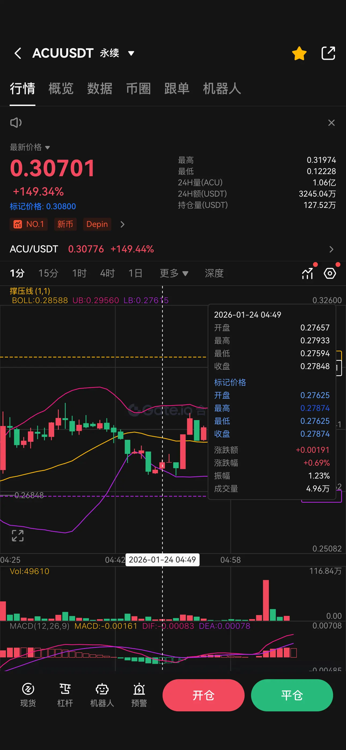Select the 15分 timeframe
Image resolution: width=346 pixels, height=750 pixels.
pyautogui.click(x=48, y=273)
